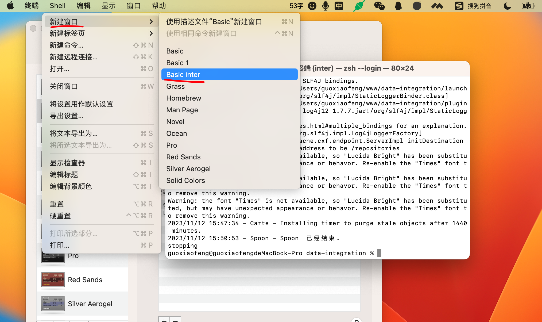
Task: Click the smiley emoji icon in menu bar
Action: pos(312,6)
